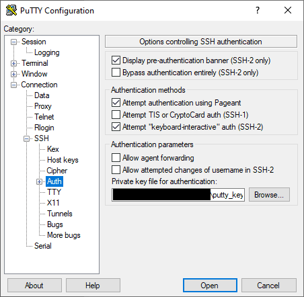Screen dimensions: 304x297
Task: Open the Kex settings item
Action: [53, 149]
